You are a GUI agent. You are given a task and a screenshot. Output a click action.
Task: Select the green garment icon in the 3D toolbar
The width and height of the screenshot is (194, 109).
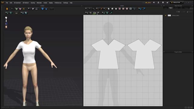(16, 9)
